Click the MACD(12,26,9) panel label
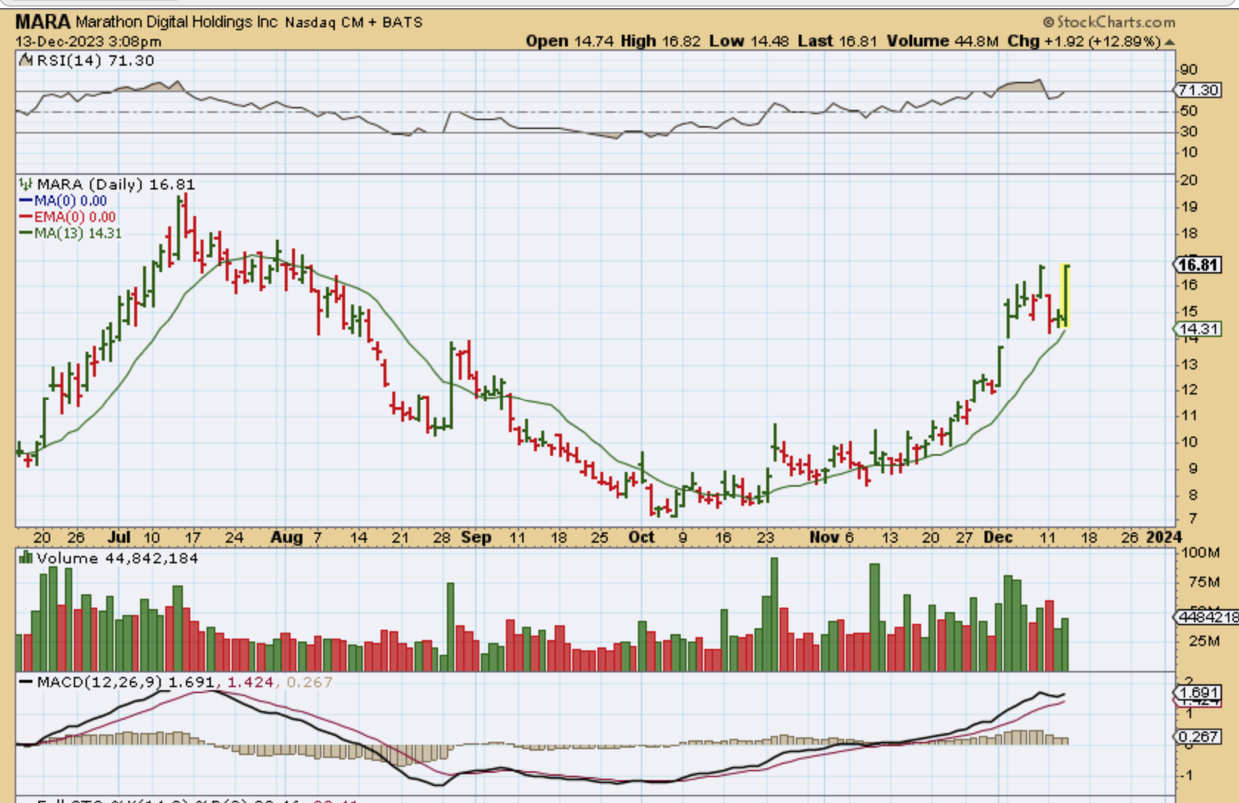Viewport: 1239px width, 803px height. click(x=100, y=683)
